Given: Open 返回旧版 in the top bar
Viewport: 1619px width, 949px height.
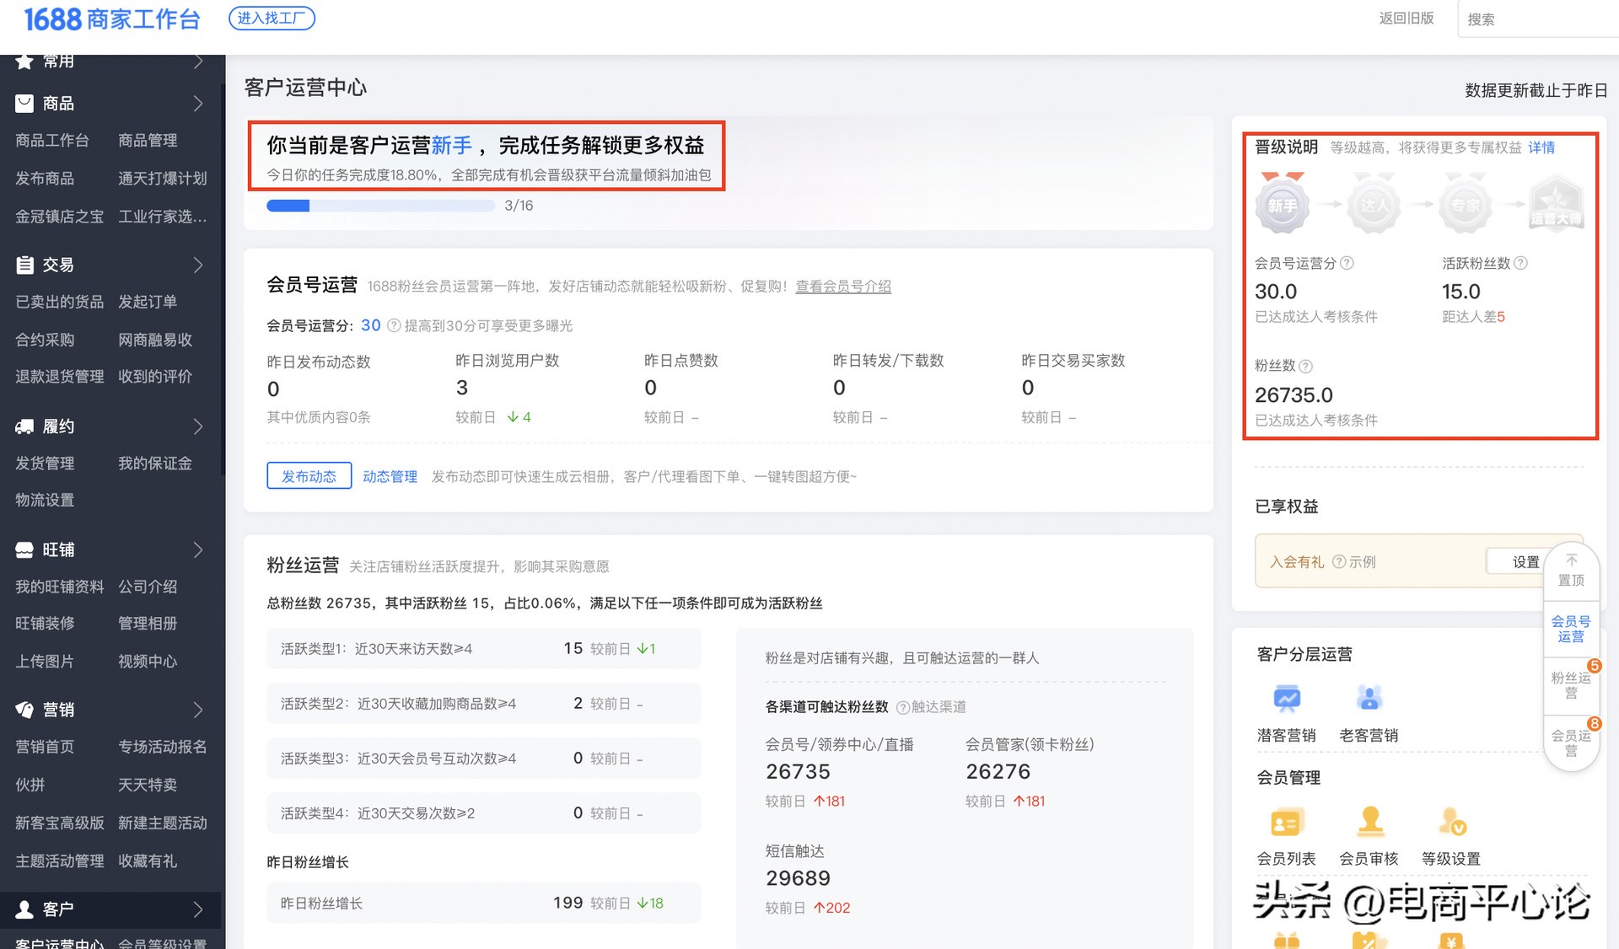Looking at the screenshot, I should tap(1407, 19).
